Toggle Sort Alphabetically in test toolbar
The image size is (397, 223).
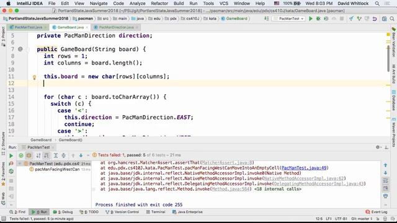click(x=38, y=155)
